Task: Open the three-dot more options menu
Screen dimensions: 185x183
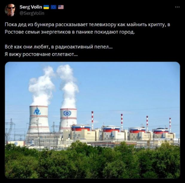Action: click(177, 7)
